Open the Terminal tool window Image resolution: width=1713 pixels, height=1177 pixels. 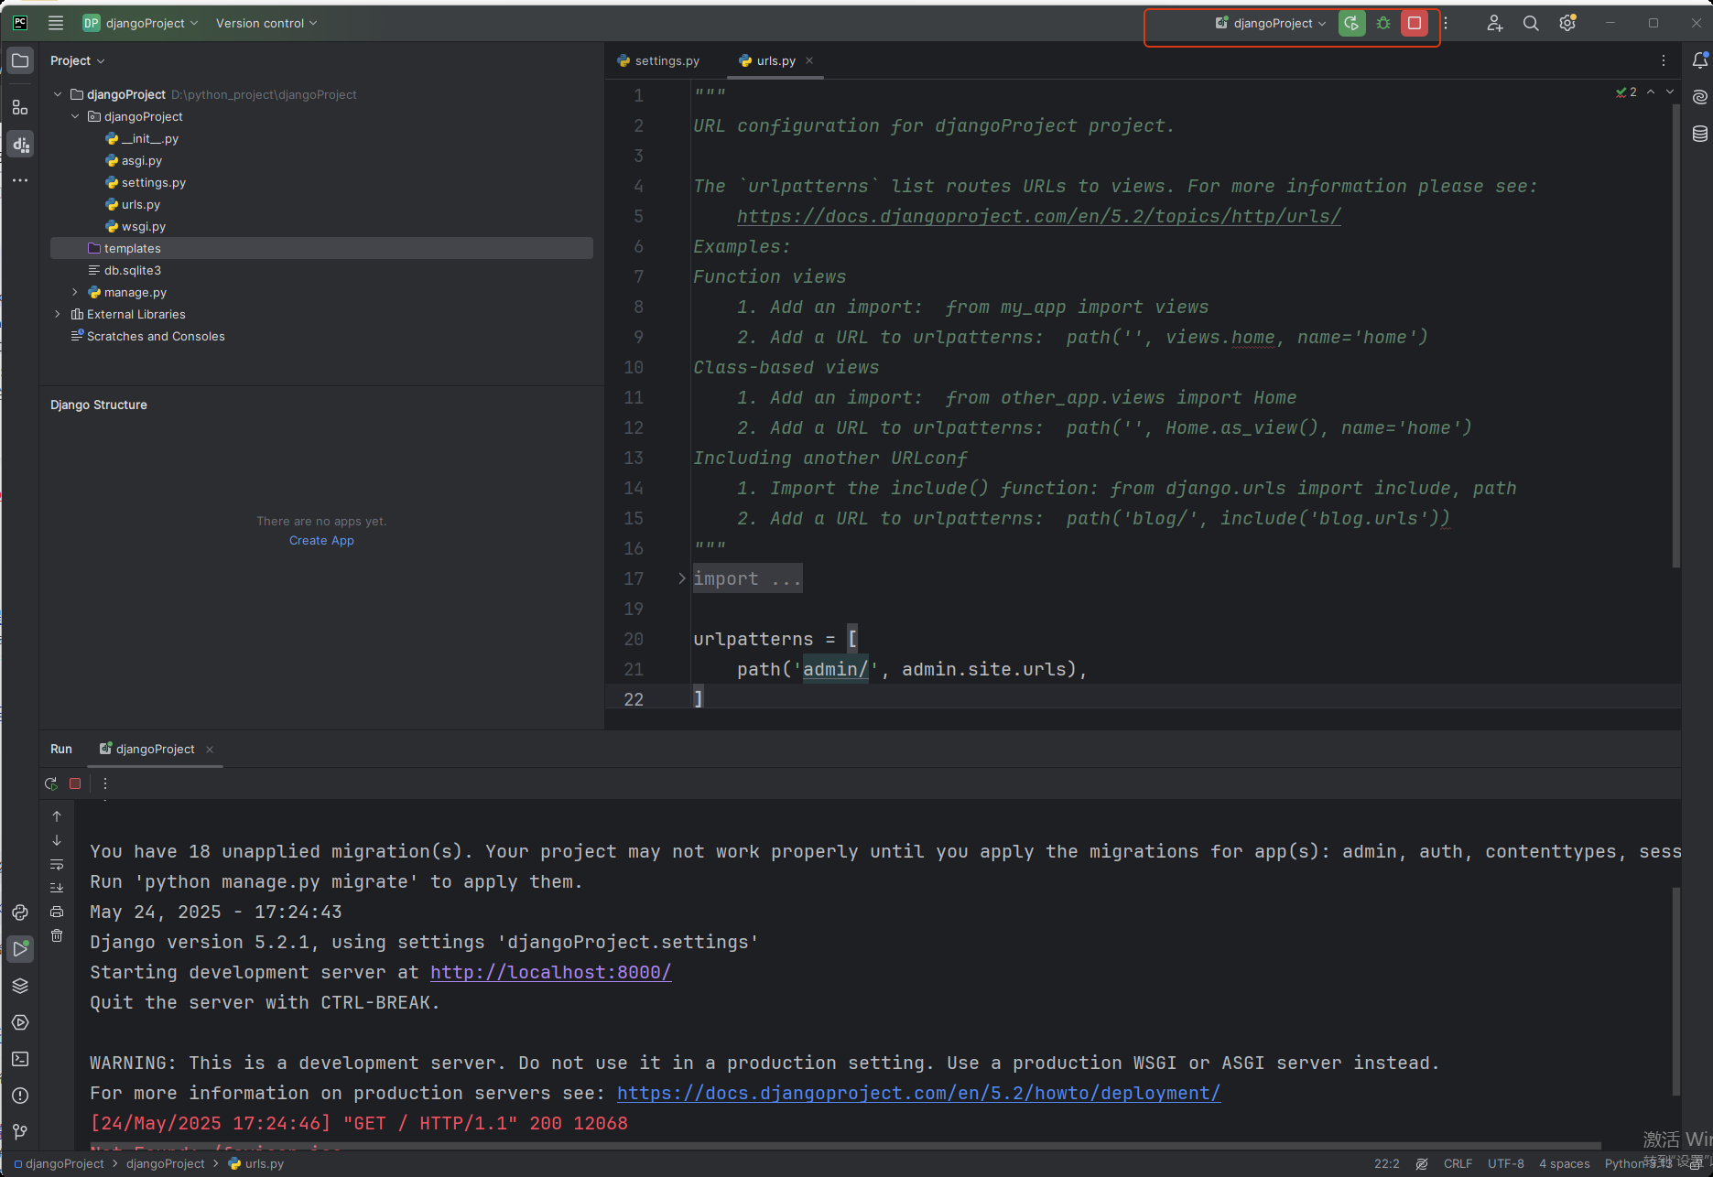20,1059
